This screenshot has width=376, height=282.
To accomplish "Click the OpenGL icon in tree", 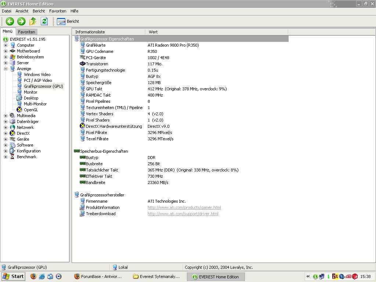I will tap(19, 110).
